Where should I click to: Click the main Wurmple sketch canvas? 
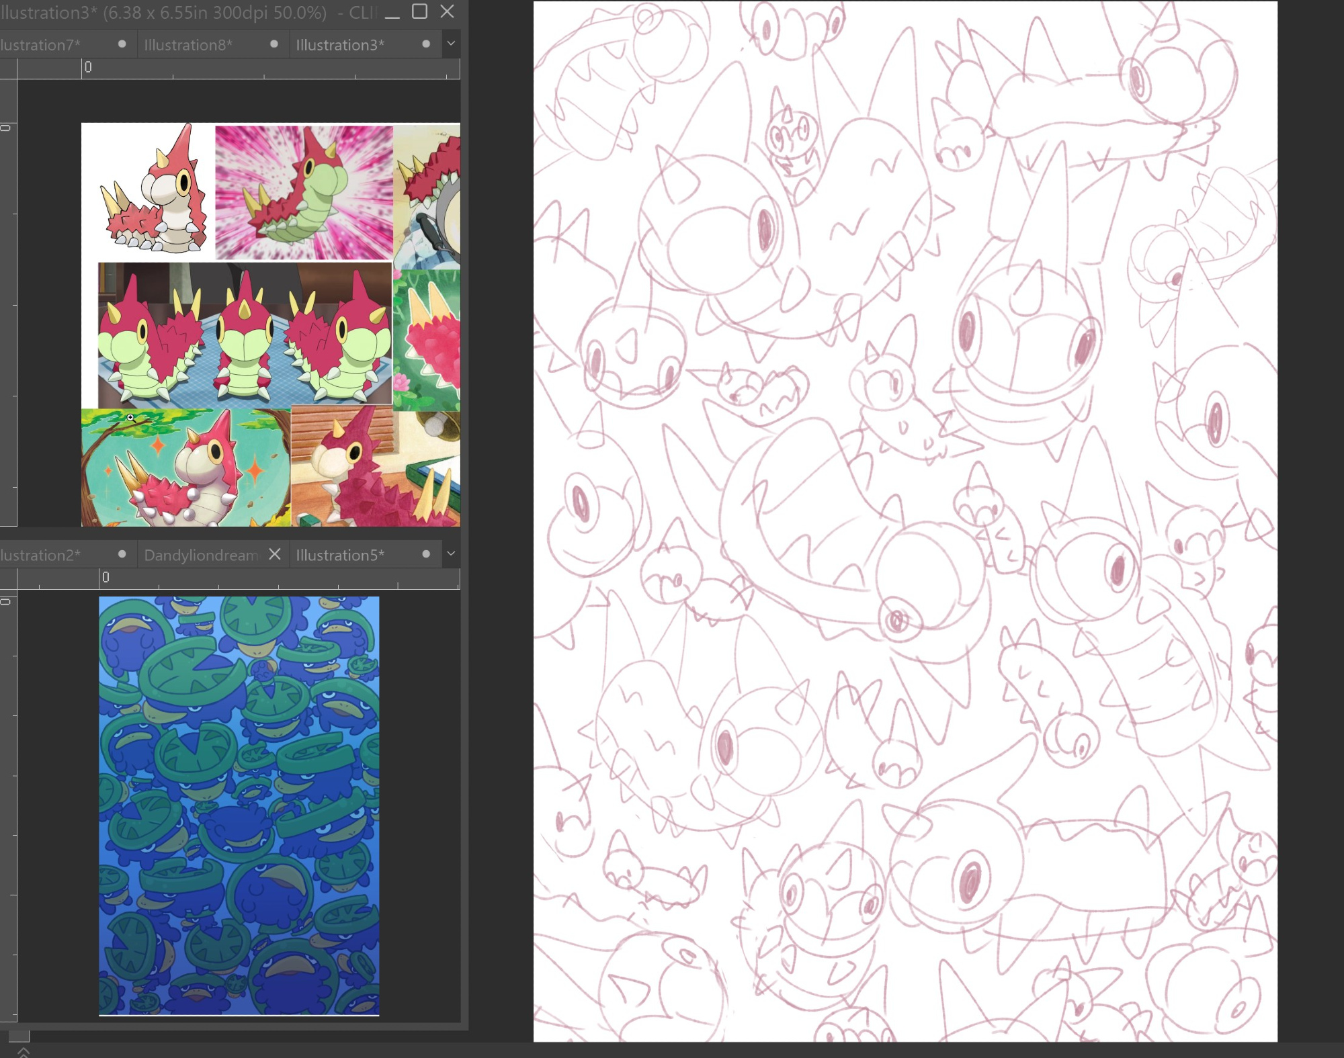click(905, 521)
